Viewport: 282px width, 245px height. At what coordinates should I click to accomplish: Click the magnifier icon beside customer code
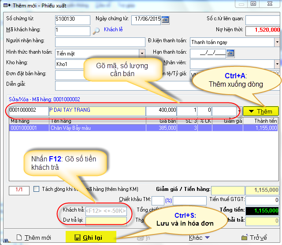pos(96,31)
